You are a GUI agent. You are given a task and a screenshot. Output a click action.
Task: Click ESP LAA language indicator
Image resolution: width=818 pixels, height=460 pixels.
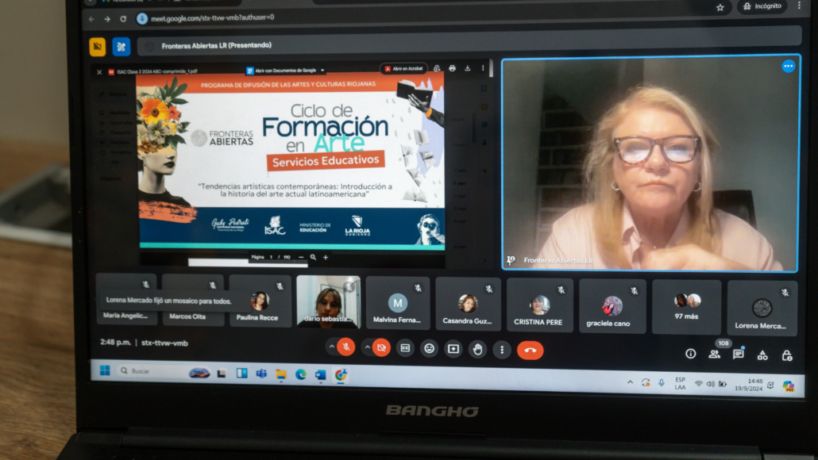click(681, 383)
